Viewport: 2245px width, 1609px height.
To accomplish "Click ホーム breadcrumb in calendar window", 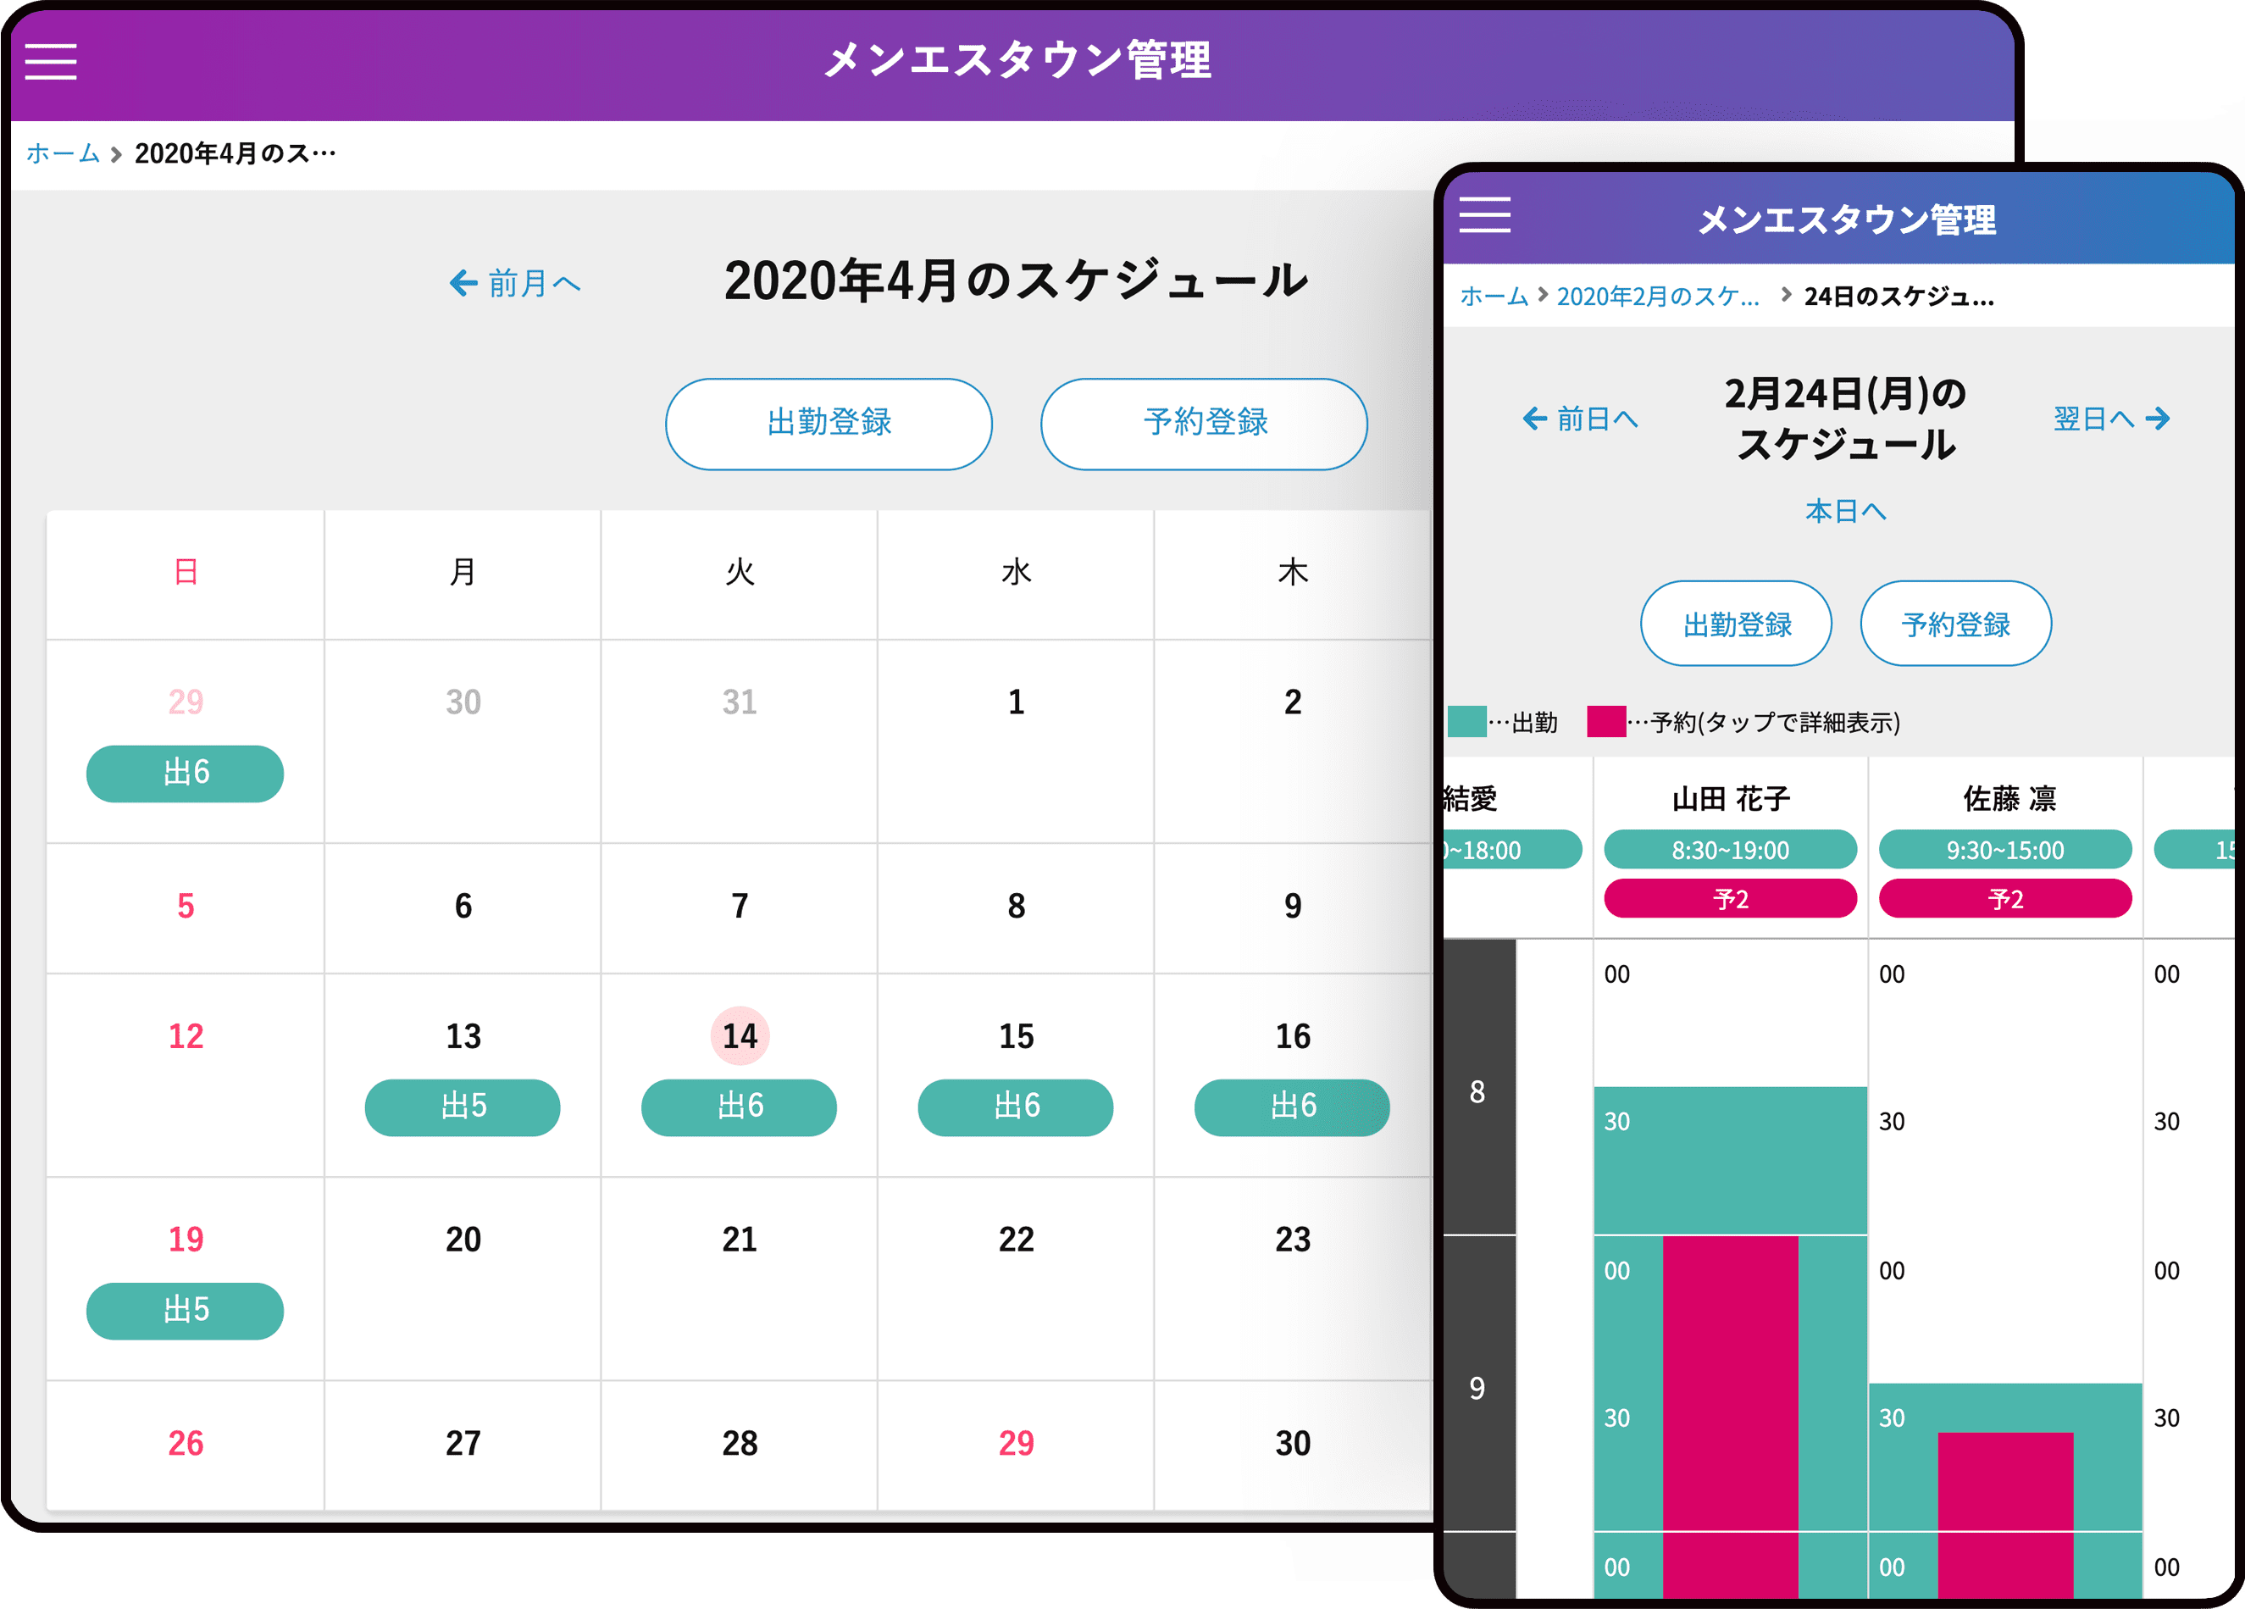I will coord(63,153).
